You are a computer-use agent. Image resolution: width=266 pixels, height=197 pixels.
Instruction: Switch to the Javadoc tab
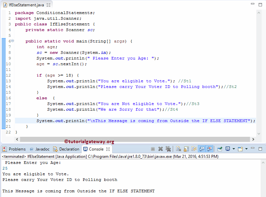(x=40, y=149)
